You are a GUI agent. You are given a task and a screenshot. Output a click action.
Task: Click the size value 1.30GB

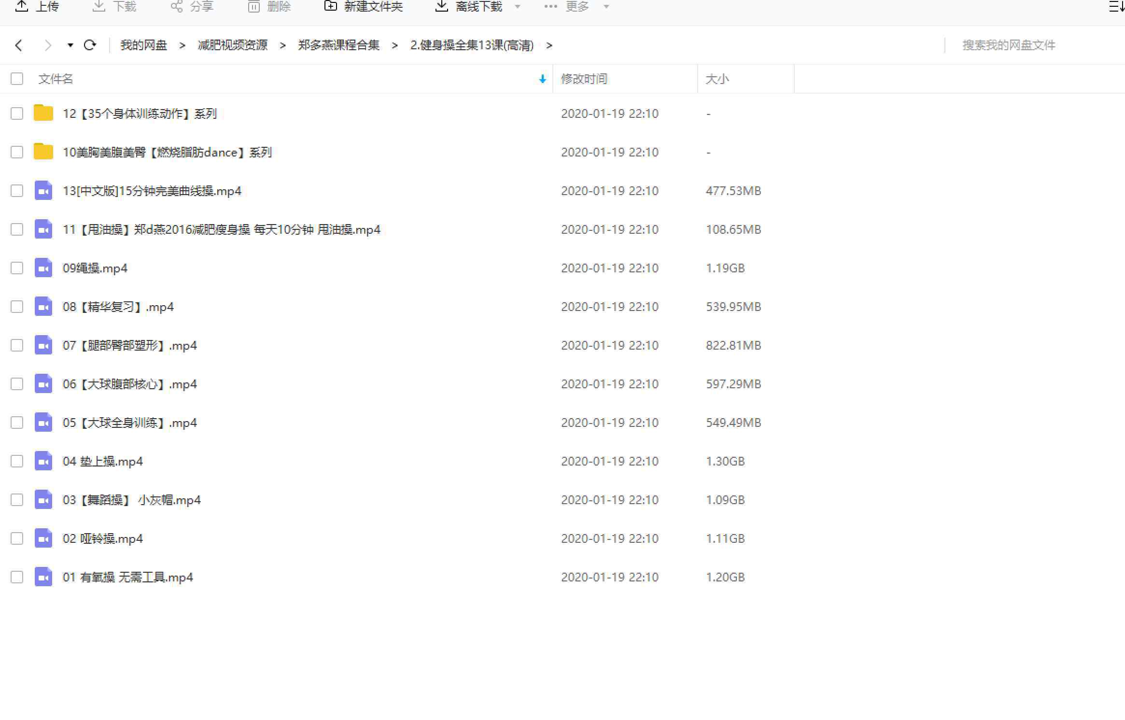pyautogui.click(x=725, y=461)
